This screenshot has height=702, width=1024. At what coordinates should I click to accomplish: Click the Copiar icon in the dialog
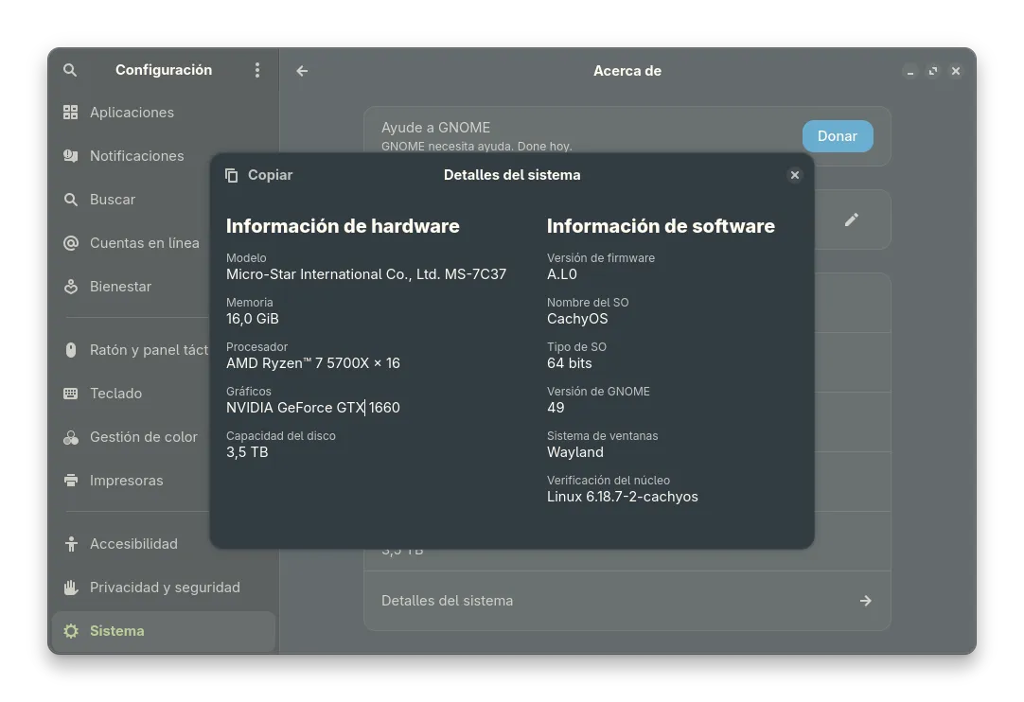(232, 175)
